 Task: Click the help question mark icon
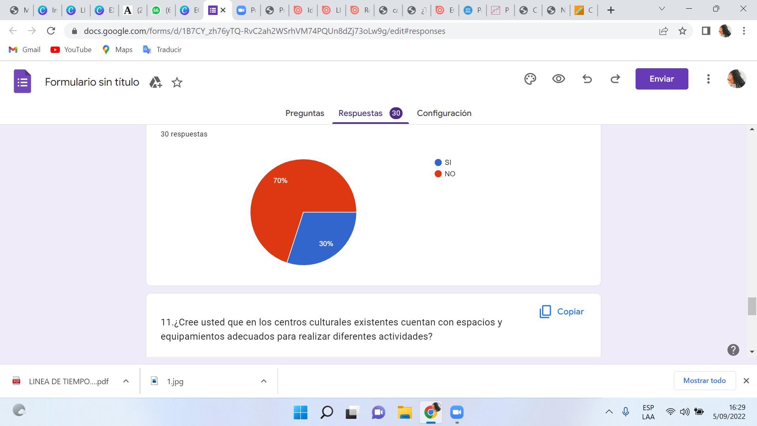733,350
